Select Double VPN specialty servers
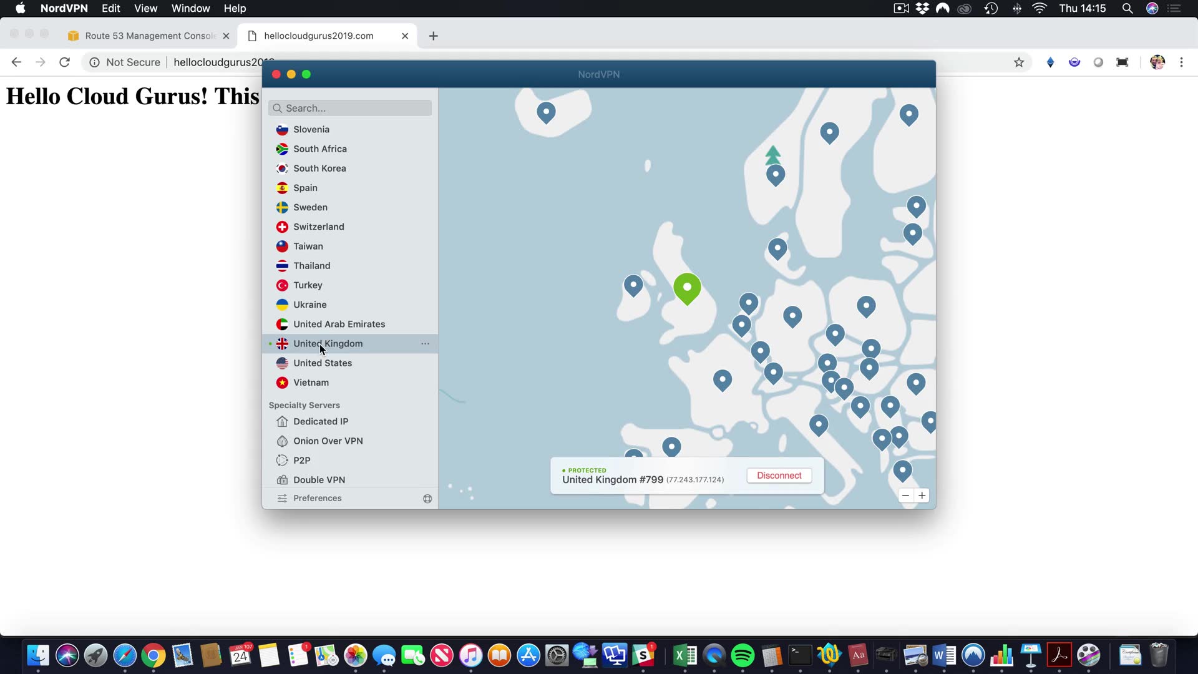The image size is (1198, 674). tap(319, 479)
